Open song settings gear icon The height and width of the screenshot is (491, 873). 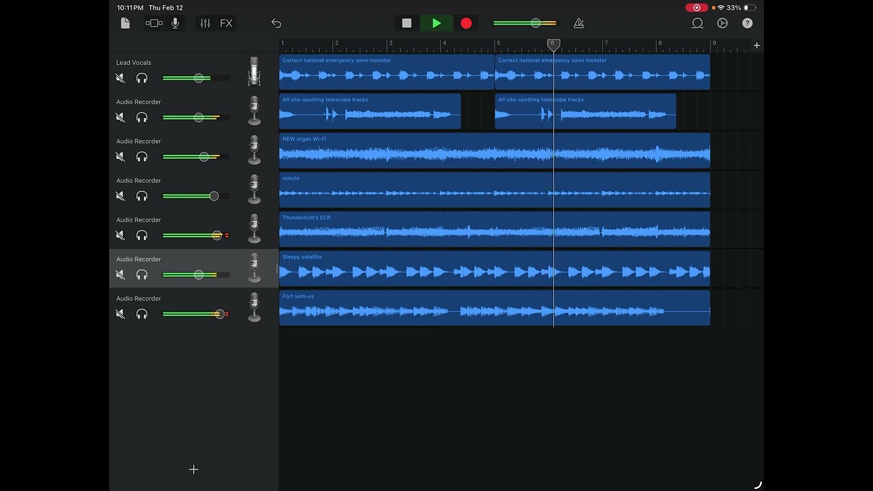point(722,23)
